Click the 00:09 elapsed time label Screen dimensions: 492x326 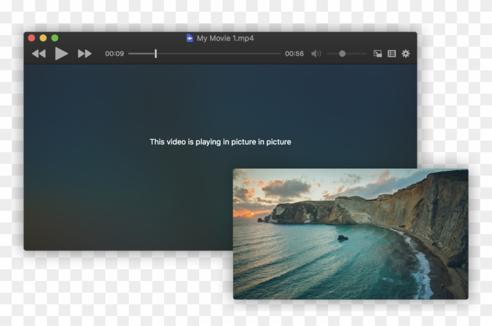114,54
